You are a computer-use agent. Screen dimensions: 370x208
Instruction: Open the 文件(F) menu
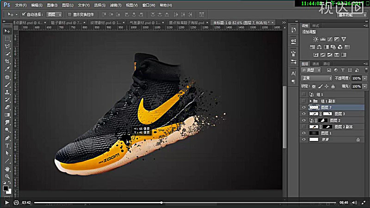[21, 5]
